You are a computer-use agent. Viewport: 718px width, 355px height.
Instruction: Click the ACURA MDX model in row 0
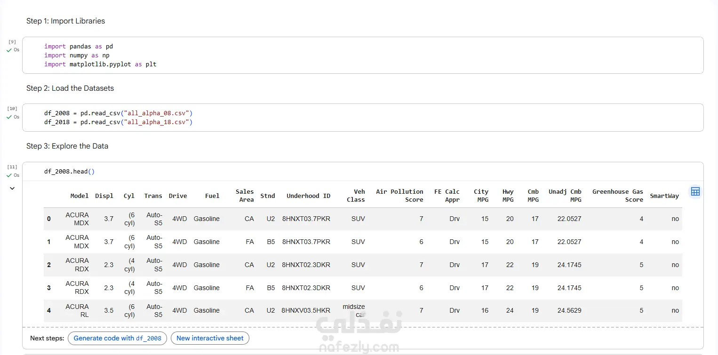(77, 219)
